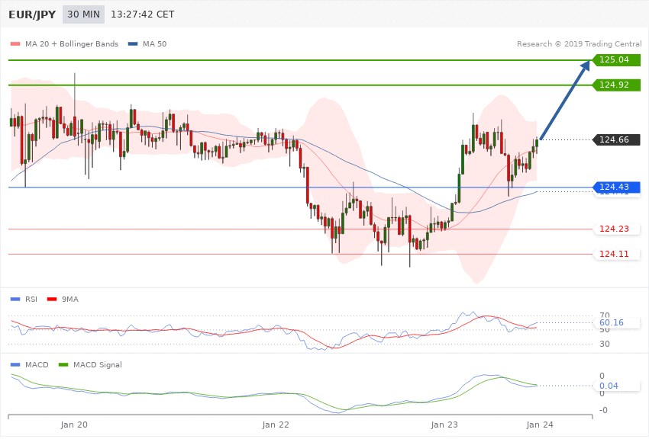Viewport: 649px width, 439px height.
Task: Click the green MACD Signal legend swatch
Action: click(63, 364)
